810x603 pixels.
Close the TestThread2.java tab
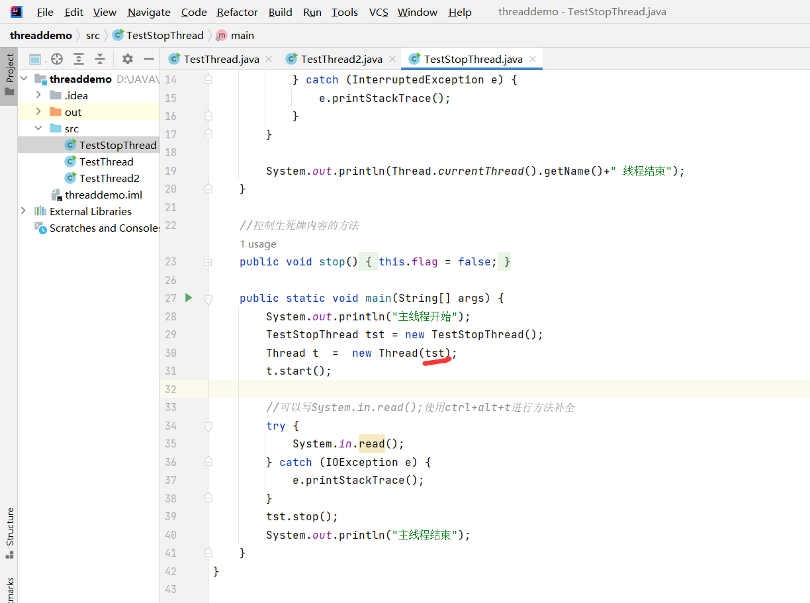[392, 59]
